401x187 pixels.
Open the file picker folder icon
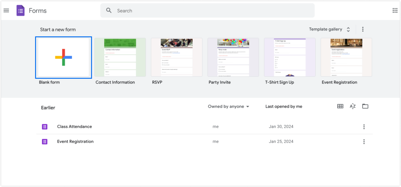click(365, 106)
